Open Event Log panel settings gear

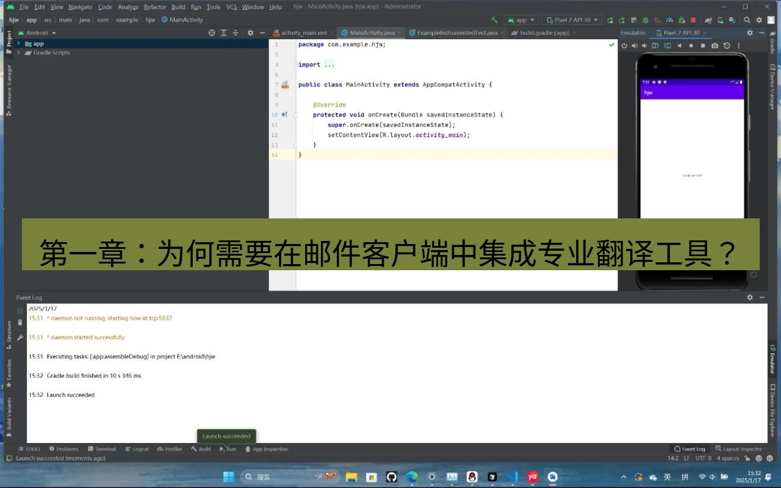[750, 297]
